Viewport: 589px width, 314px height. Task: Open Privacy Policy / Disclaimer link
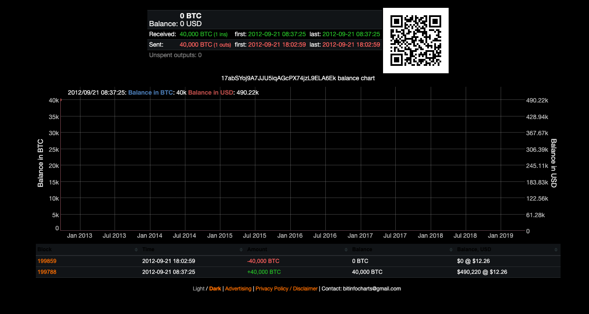pos(286,289)
